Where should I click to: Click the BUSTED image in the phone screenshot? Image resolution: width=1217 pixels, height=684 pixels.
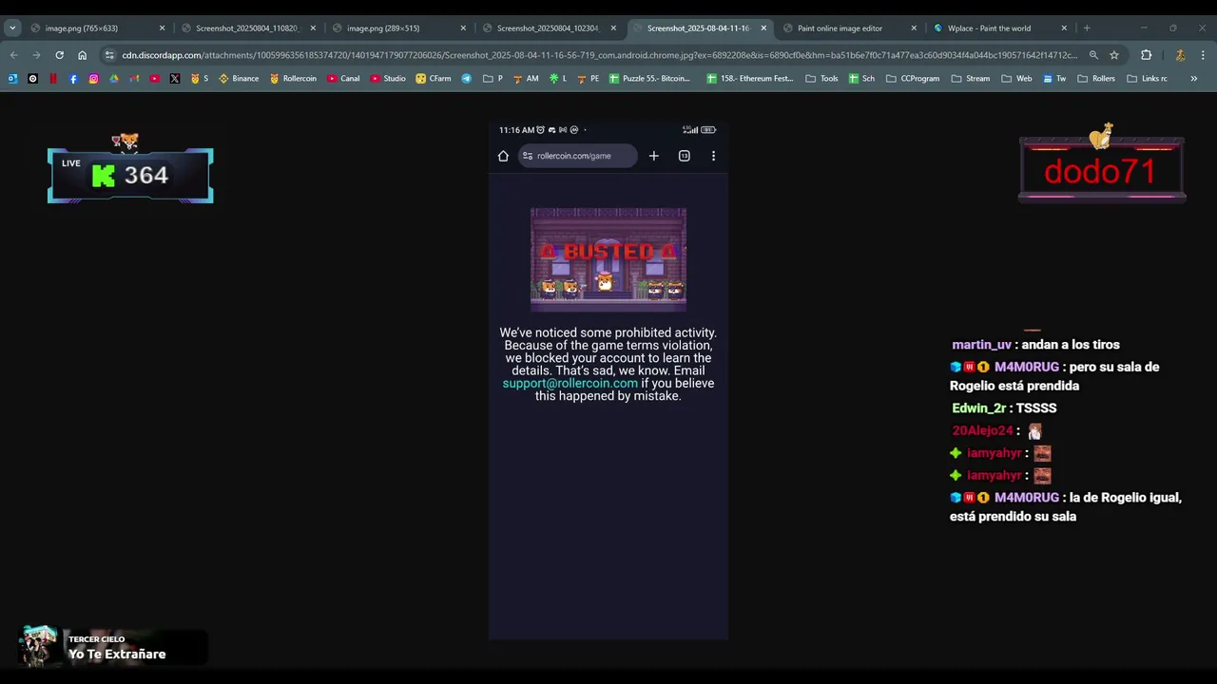(x=608, y=259)
